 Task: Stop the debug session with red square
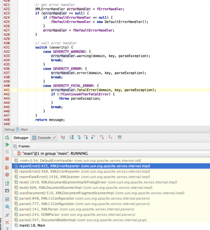(x=7, y=159)
